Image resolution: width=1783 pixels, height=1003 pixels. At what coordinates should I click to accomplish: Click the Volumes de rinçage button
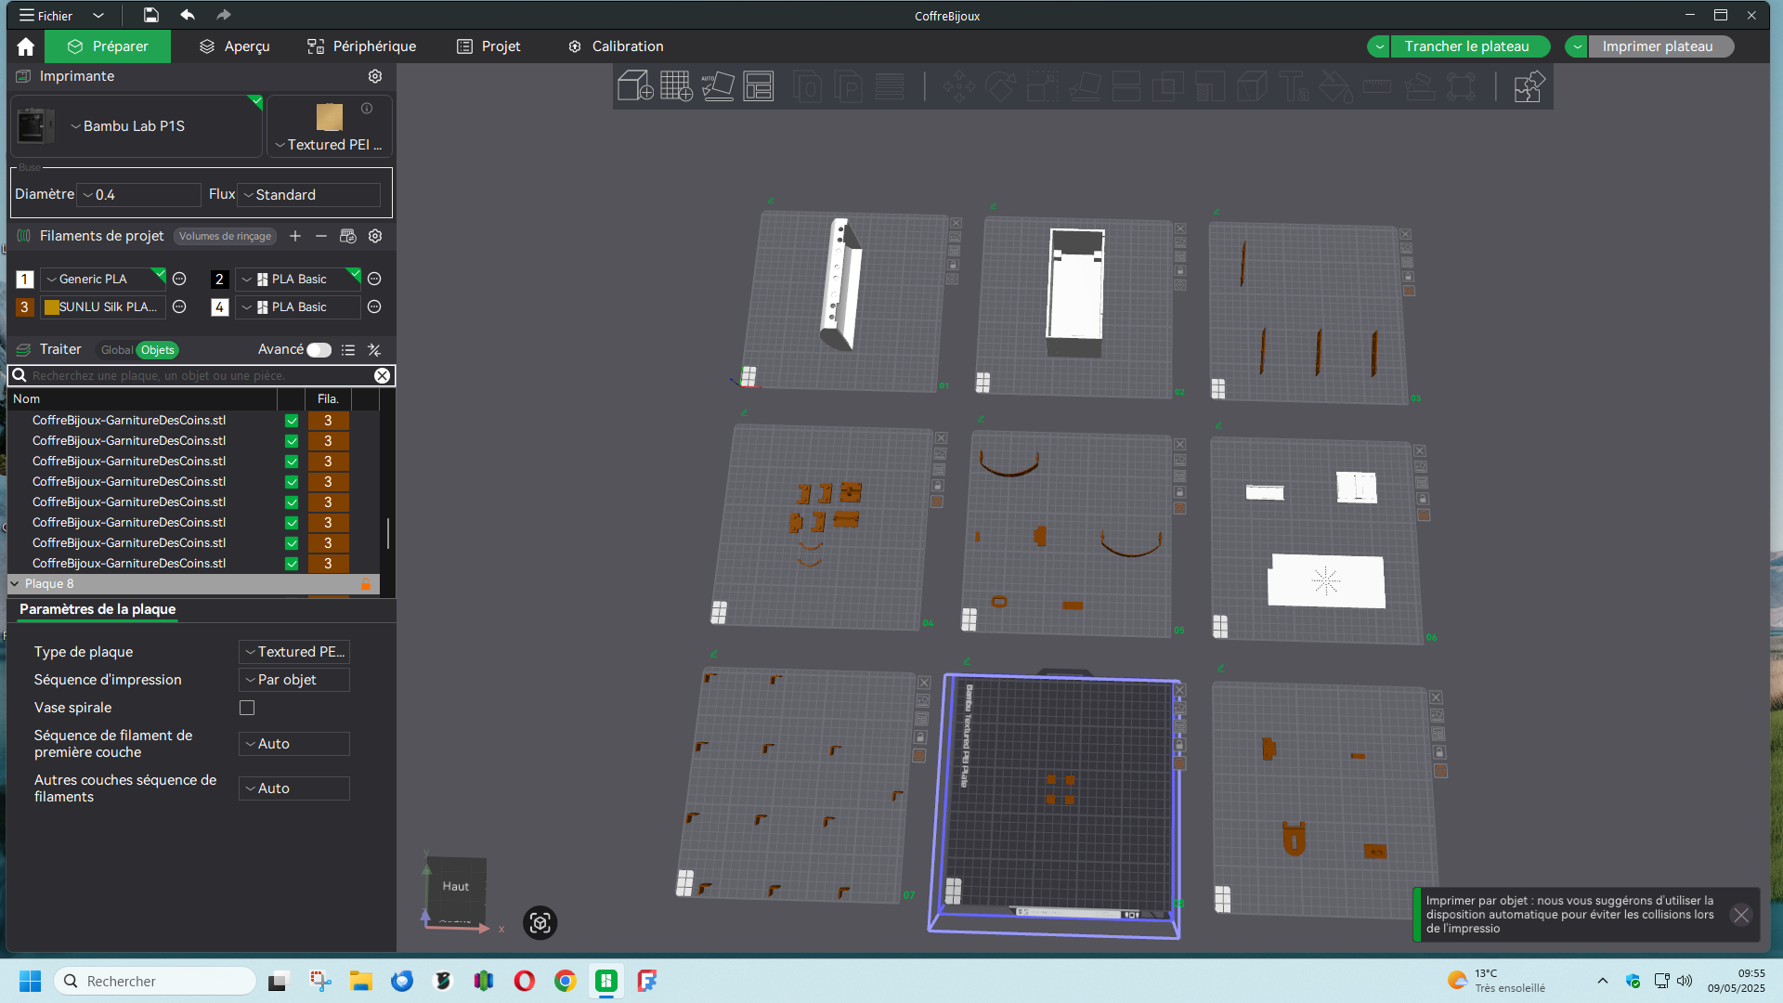pos(225,236)
